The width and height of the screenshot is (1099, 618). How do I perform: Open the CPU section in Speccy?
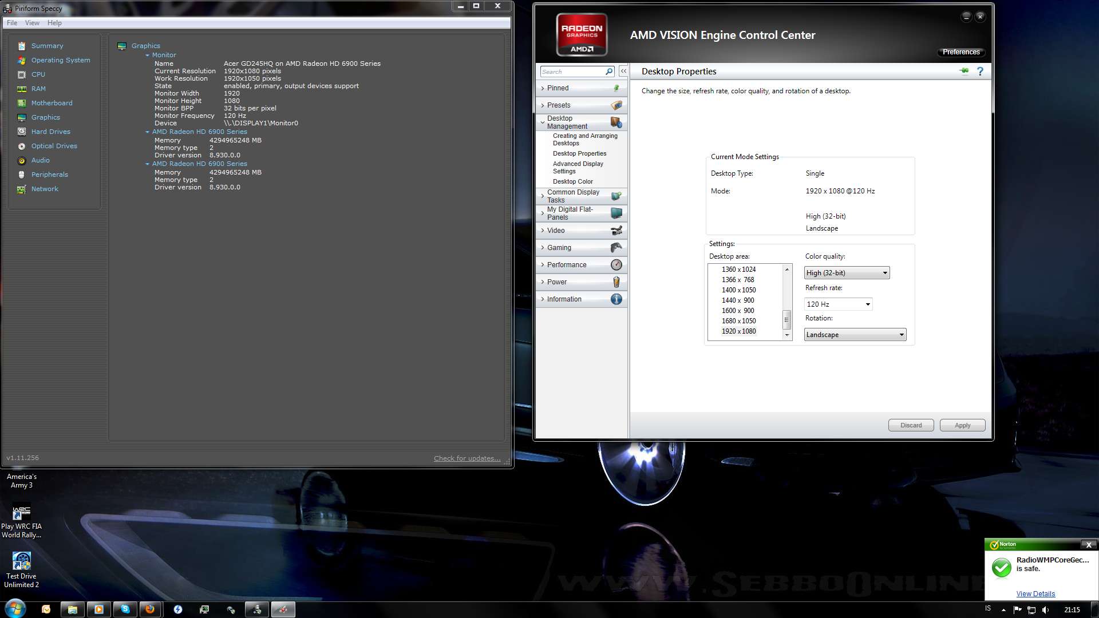(38, 74)
